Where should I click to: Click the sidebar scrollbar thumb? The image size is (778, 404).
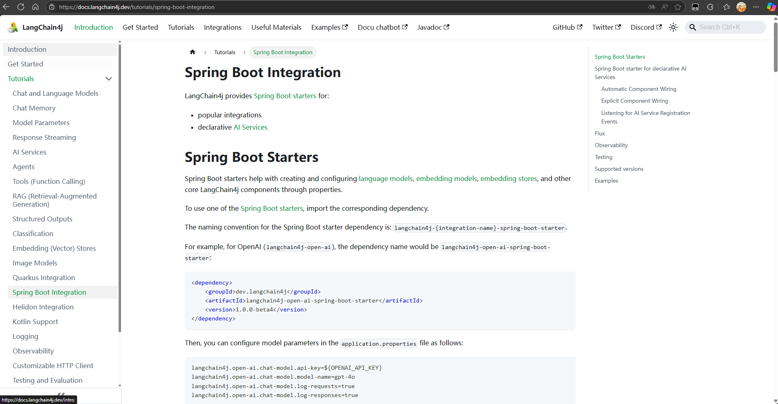120,188
